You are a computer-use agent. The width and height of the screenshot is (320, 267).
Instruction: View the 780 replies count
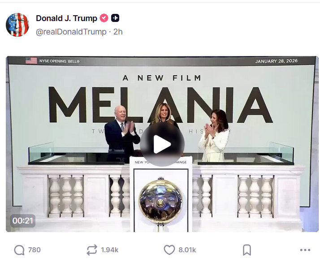click(34, 250)
